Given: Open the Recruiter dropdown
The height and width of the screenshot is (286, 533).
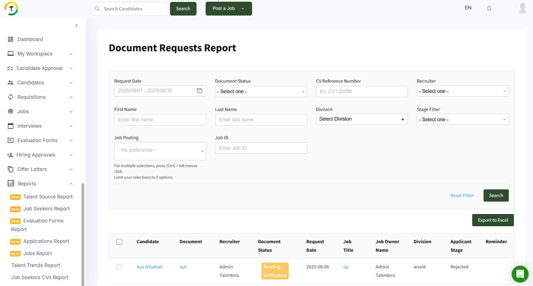Looking at the screenshot, I should point(462,91).
